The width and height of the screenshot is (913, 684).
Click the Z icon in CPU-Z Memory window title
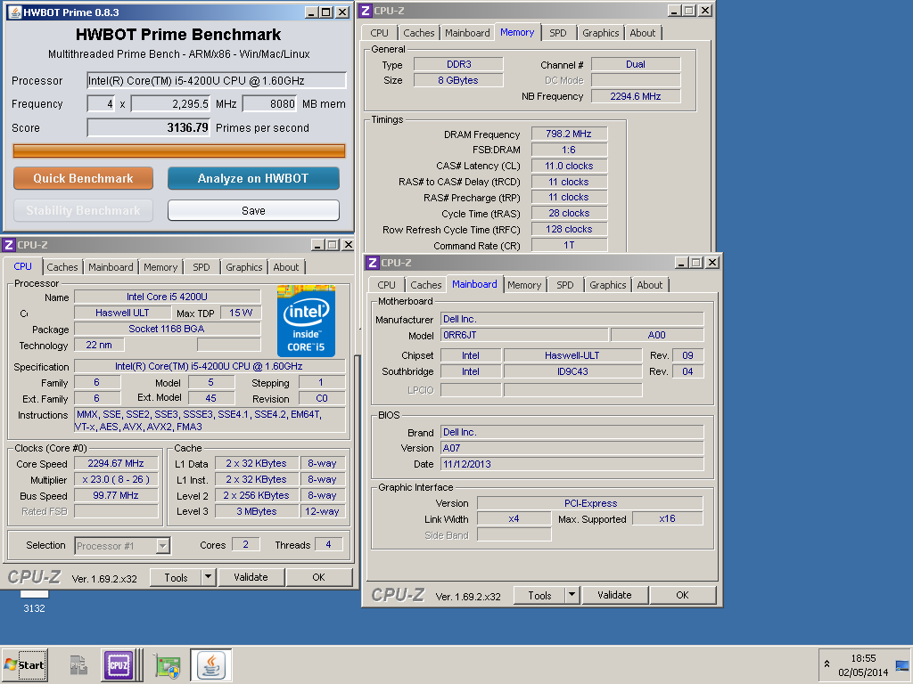366,11
